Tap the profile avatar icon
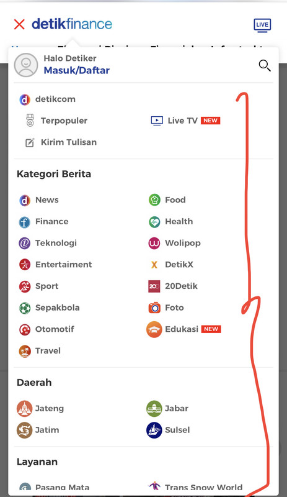This screenshot has height=497, width=287. pyautogui.click(x=26, y=65)
